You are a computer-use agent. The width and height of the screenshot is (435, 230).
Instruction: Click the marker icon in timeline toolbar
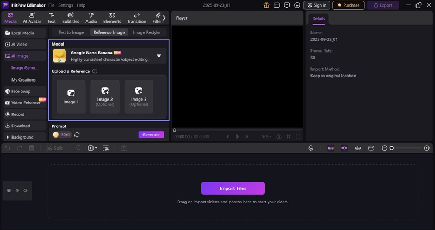[x=78, y=148]
